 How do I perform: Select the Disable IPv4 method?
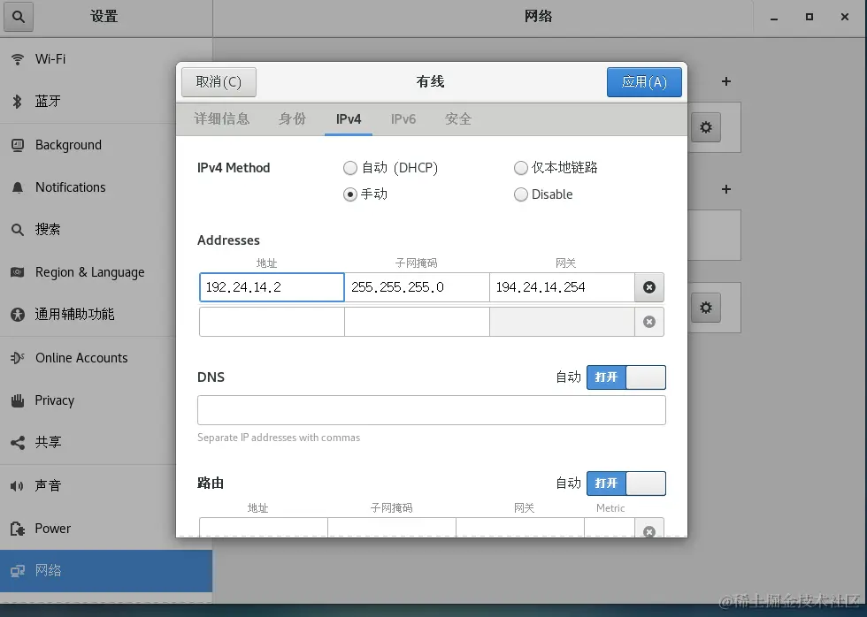coord(543,194)
